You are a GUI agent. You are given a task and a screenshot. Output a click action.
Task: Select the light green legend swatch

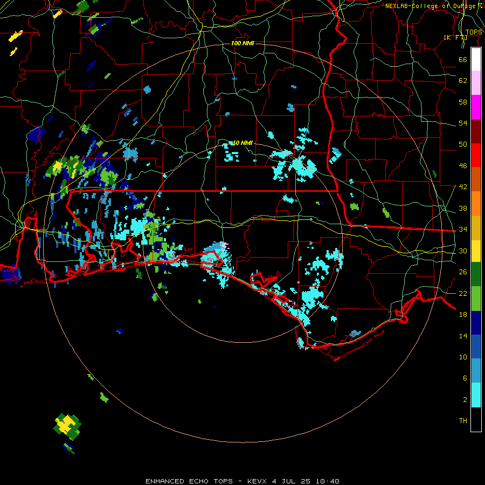coord(476,299)
